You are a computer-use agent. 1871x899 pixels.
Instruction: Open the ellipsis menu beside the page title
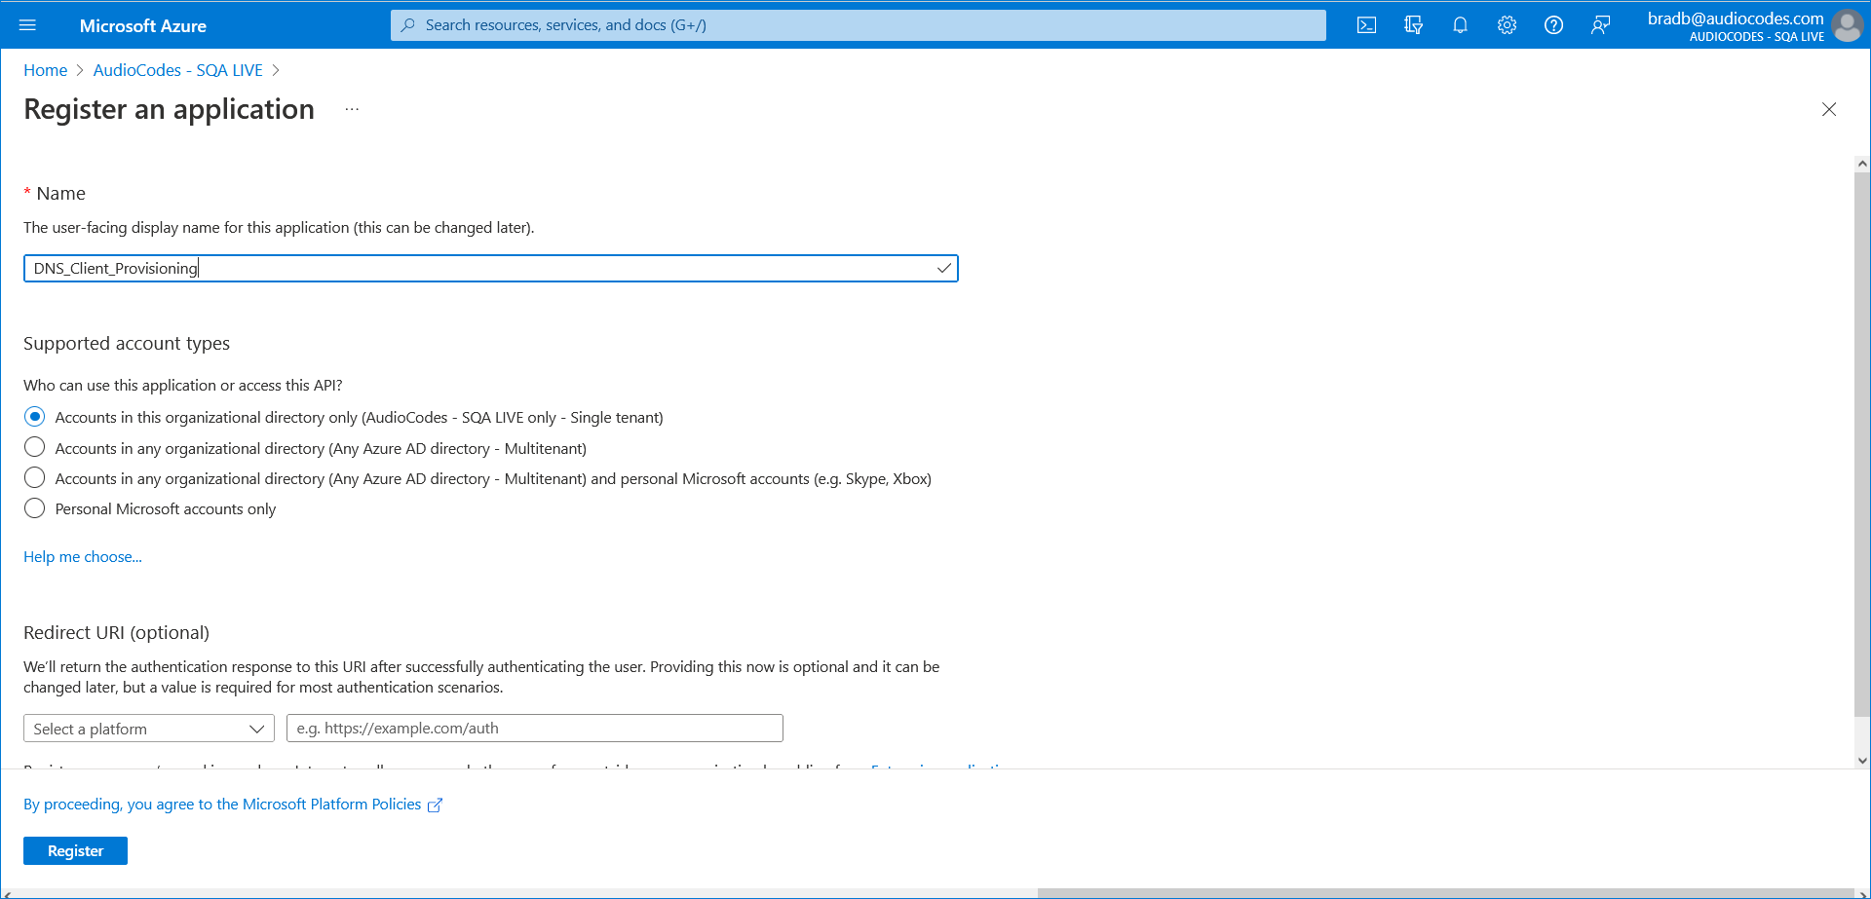pyautogui.click(x=352, y=109)
